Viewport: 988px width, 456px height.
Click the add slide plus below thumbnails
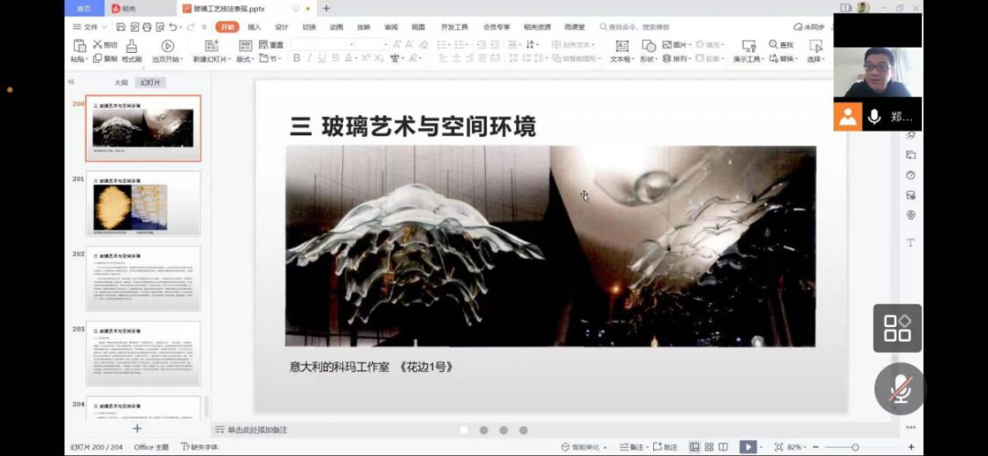(x=137, y=429)
